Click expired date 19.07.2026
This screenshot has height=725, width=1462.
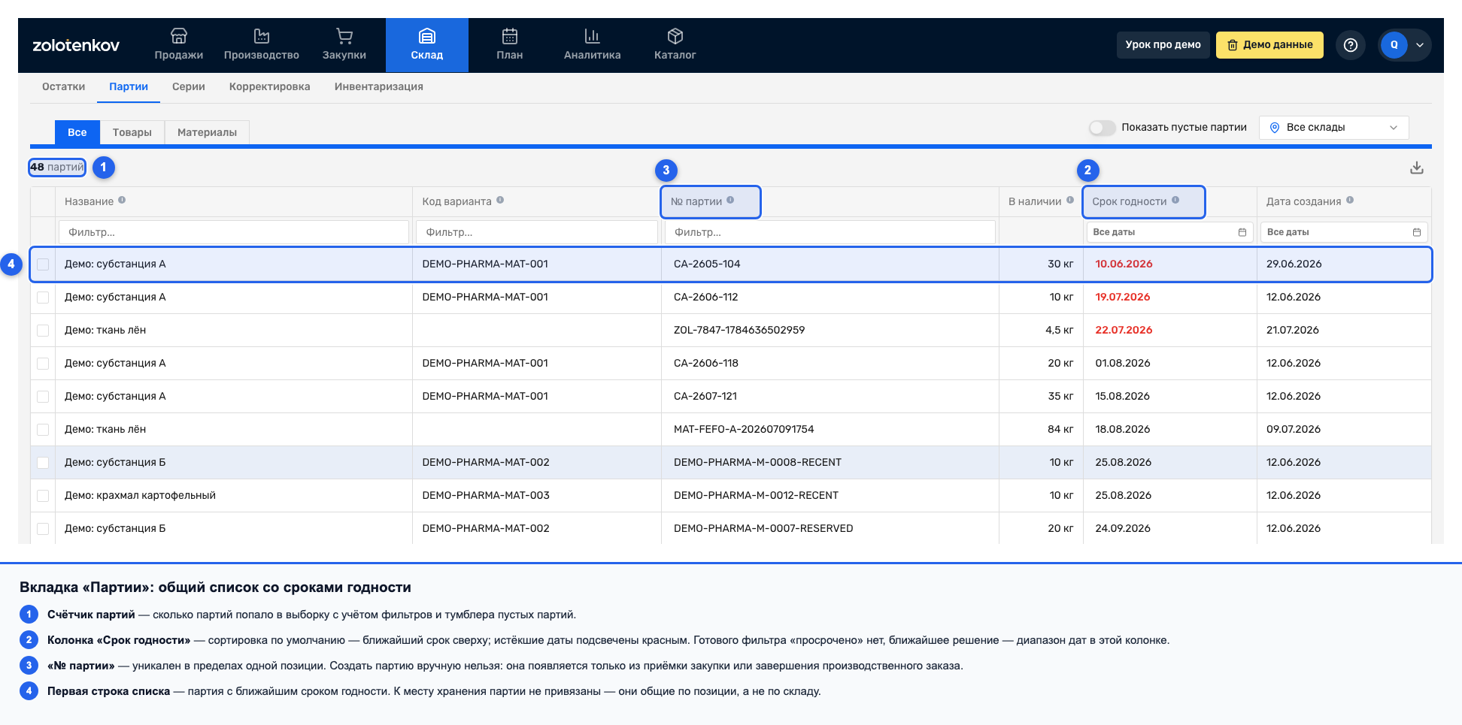click(1122, 298)
